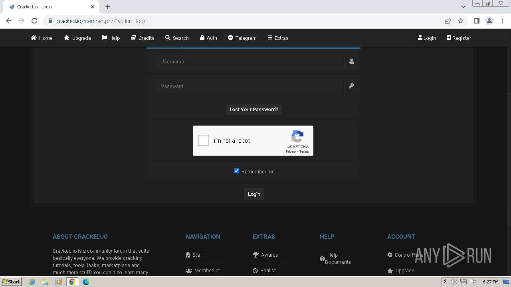Image resolution: width=511 pixels, height=287 pixels.
Task: Click the reCAPTCHA logo
Action: [x=297, y=137]
